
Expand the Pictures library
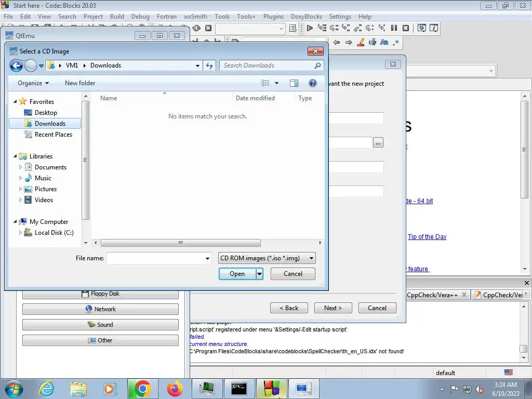point(20,189)
